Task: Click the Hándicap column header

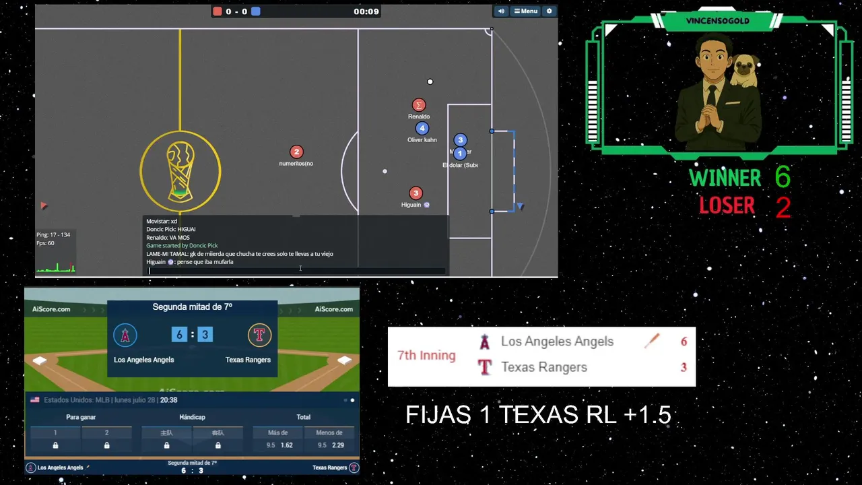Action: point(193,417)
